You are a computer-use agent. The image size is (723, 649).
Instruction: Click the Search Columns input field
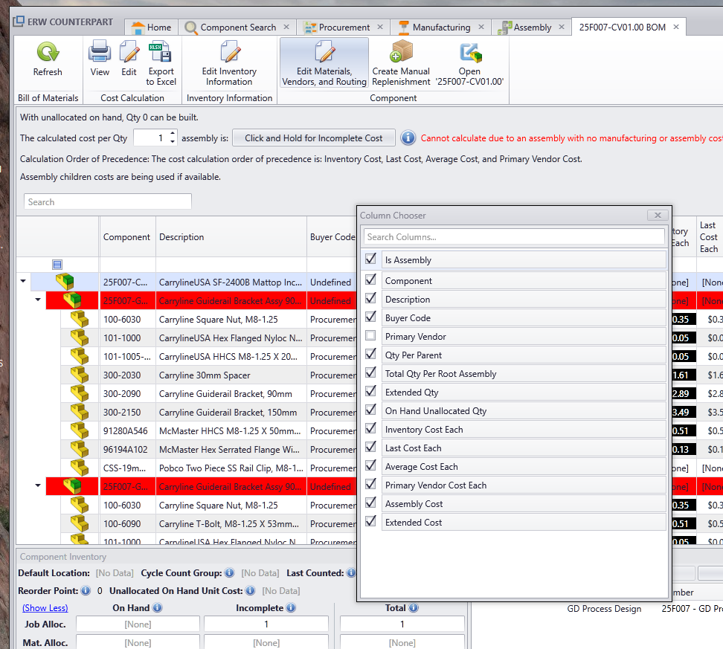coord(513,237)
